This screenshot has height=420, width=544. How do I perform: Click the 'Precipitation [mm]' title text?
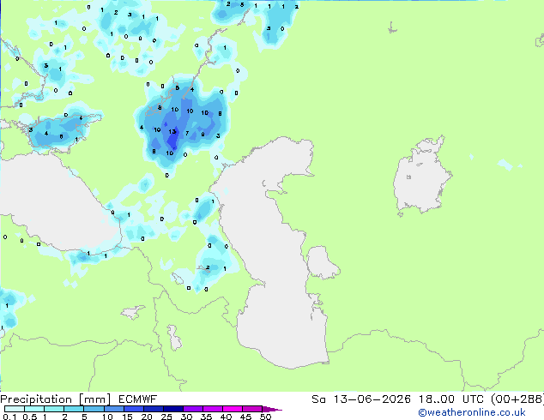[56, 399]
